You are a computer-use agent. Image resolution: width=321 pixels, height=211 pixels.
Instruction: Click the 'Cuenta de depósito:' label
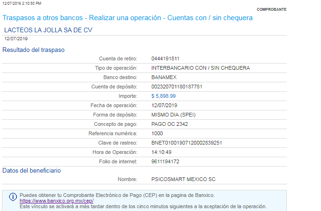click(x=114, y=87)
